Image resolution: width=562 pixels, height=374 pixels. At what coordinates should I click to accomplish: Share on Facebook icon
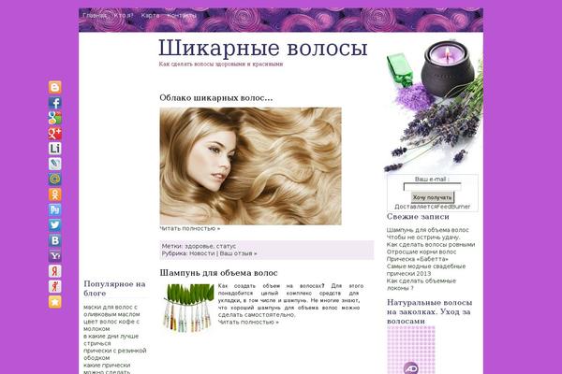coord(55,103)
